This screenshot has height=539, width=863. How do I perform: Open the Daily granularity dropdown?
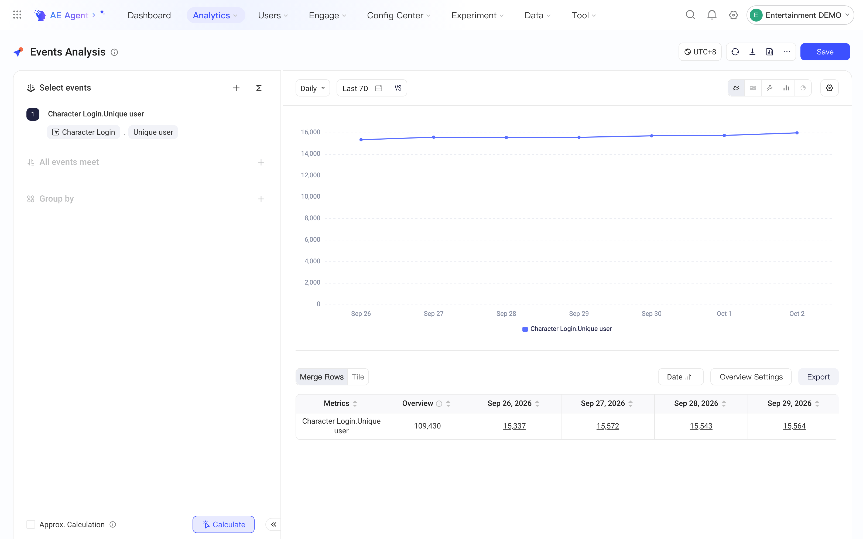pyautogui.click(x=312, y=88)
